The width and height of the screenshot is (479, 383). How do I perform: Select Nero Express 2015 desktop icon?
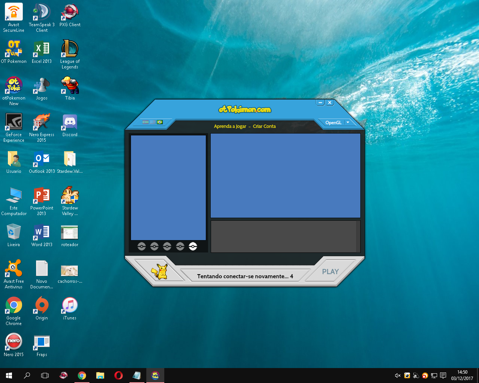tap(42, 128)
